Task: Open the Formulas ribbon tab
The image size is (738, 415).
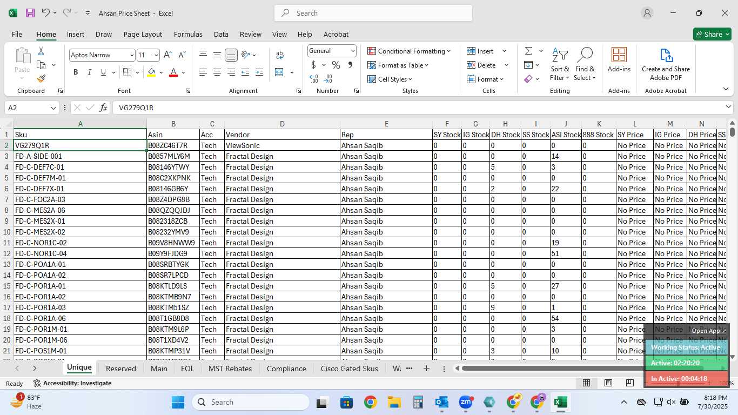Action: [x=188, y=34]
